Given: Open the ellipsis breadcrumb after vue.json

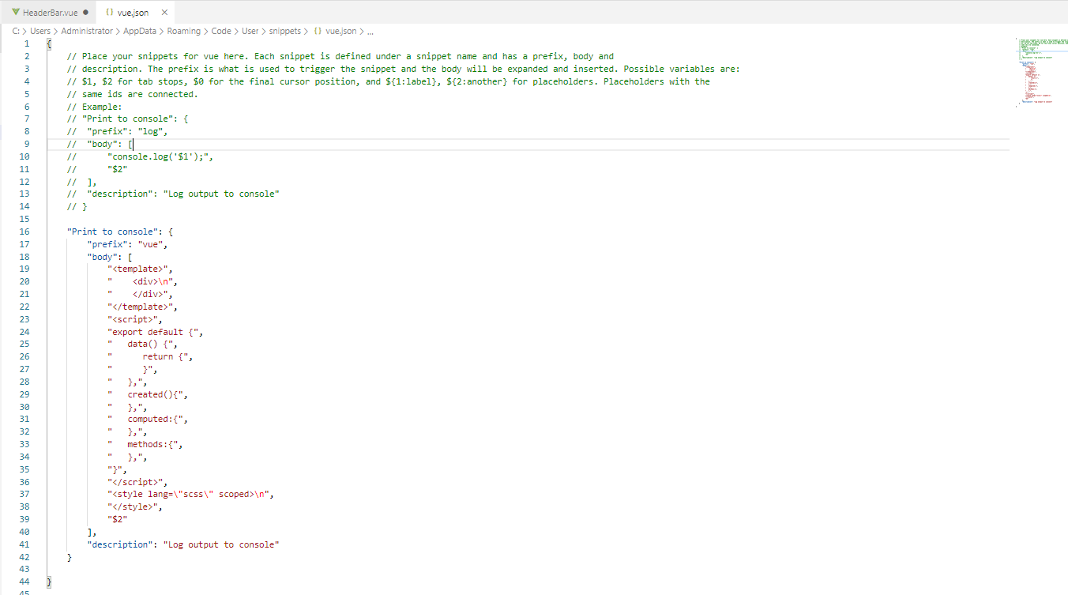Looking at the screenshot, I should [370, 30].
